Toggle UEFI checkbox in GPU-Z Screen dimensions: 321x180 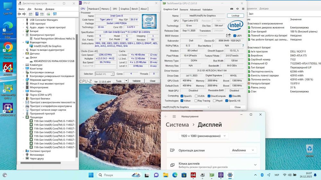pyautogui.click(x=235, y=36)
